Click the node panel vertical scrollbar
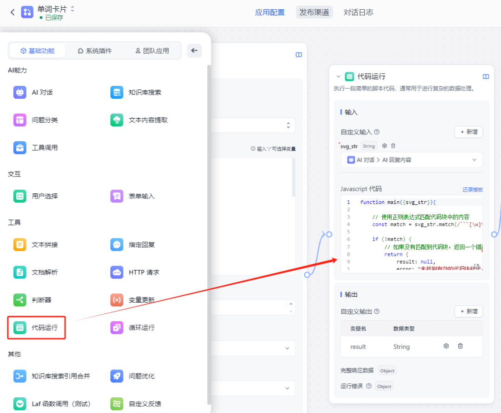This screenshot has height=413, width=501. [x=209, y=235]
